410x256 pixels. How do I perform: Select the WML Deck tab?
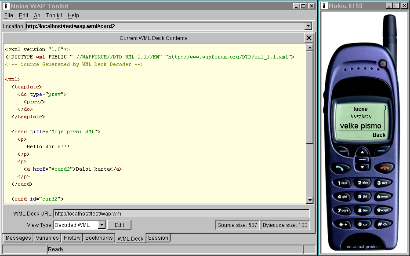(131, 238)
